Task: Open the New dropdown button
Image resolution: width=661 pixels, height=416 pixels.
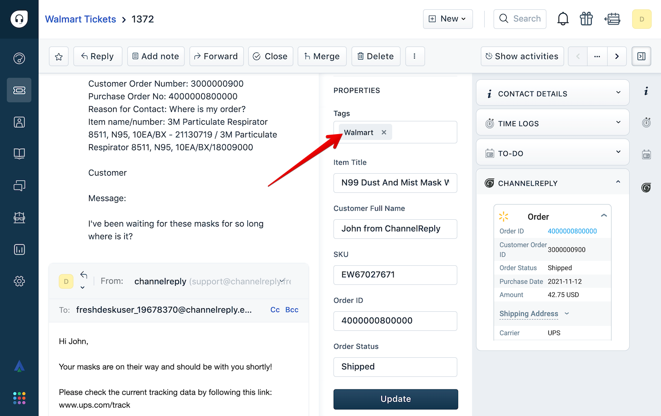Action: 448,19
